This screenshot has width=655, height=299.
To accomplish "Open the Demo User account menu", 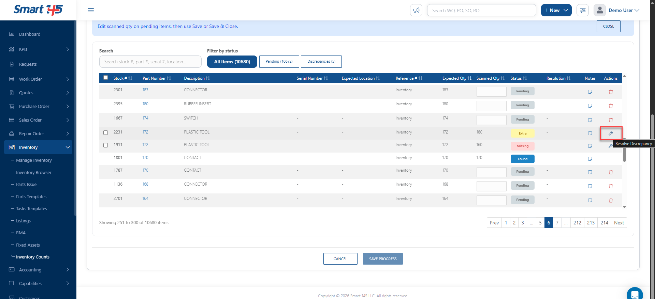I will 617,10.
